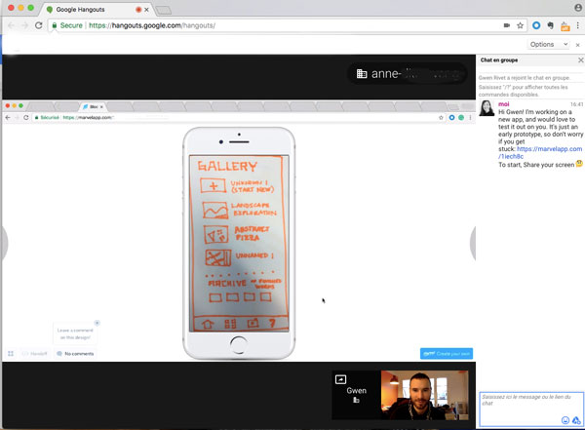Select the Bloc tab in shared browser
585x430 pixels.
[x=93, y=106]
